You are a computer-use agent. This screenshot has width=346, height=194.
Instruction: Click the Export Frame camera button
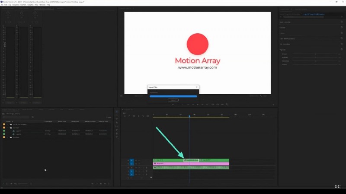point(222,105)
